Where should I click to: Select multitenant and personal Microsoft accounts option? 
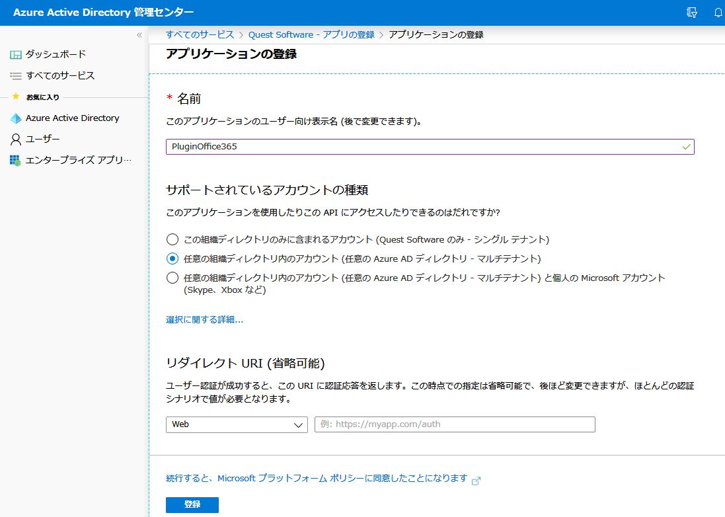tap(172, 278)
